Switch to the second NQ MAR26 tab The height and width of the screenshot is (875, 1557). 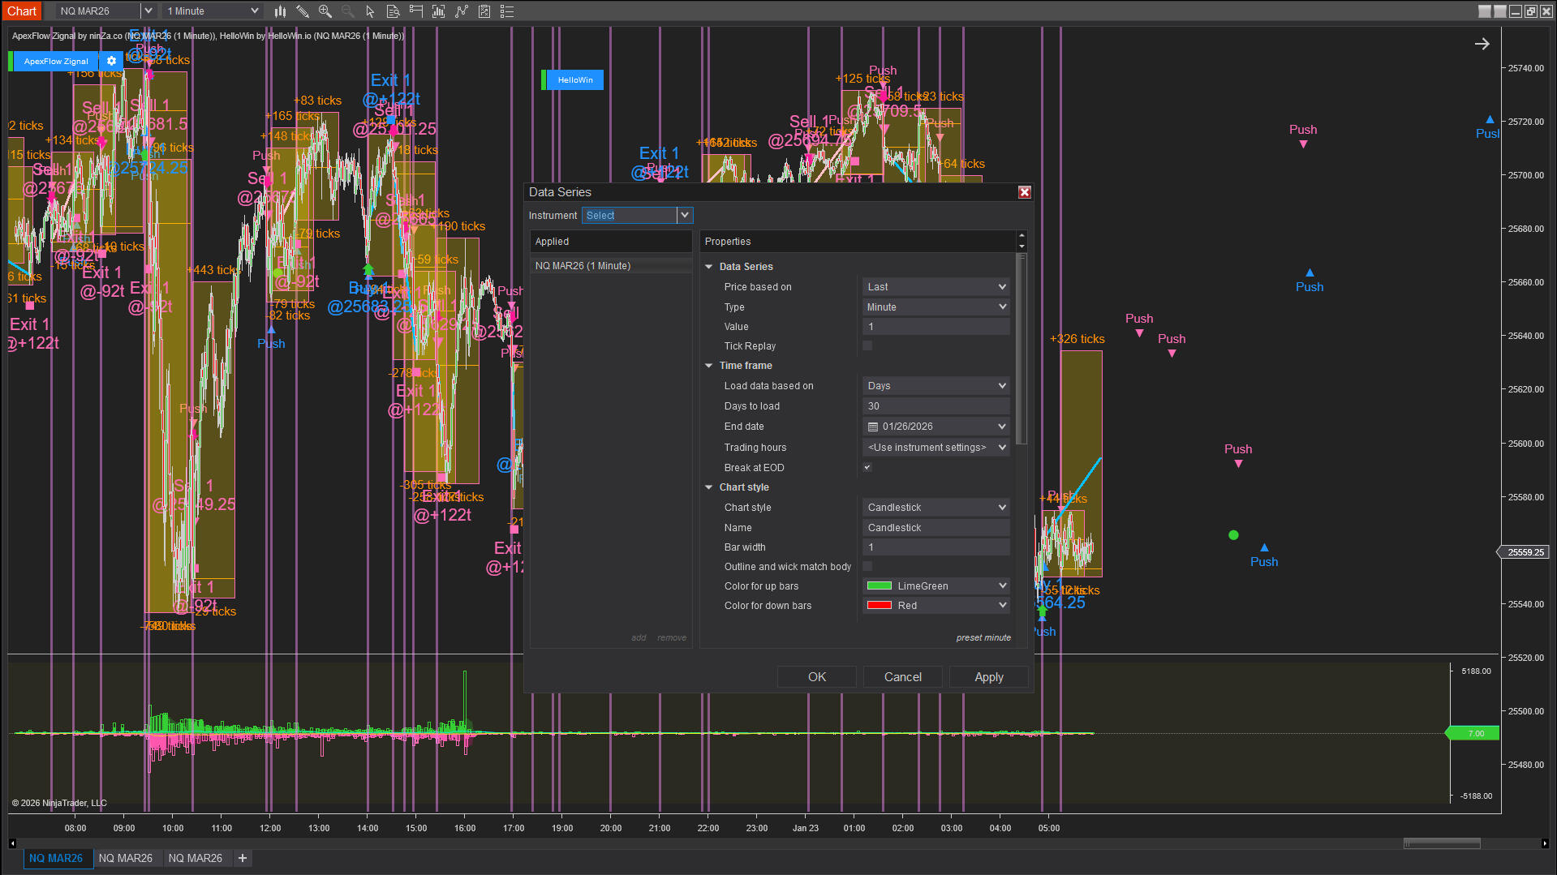tap(125, 858)
